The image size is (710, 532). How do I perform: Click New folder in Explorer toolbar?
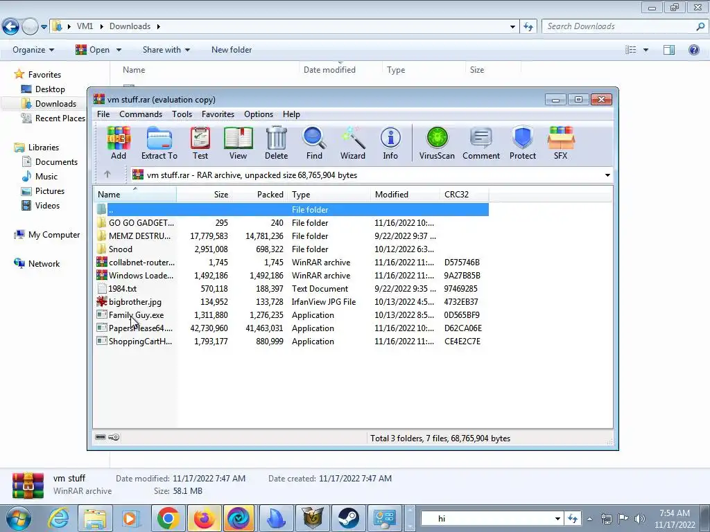232,50
